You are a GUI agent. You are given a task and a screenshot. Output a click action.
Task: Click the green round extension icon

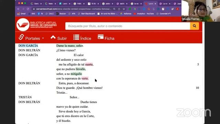pyautogui.click(x=130, y=9)
